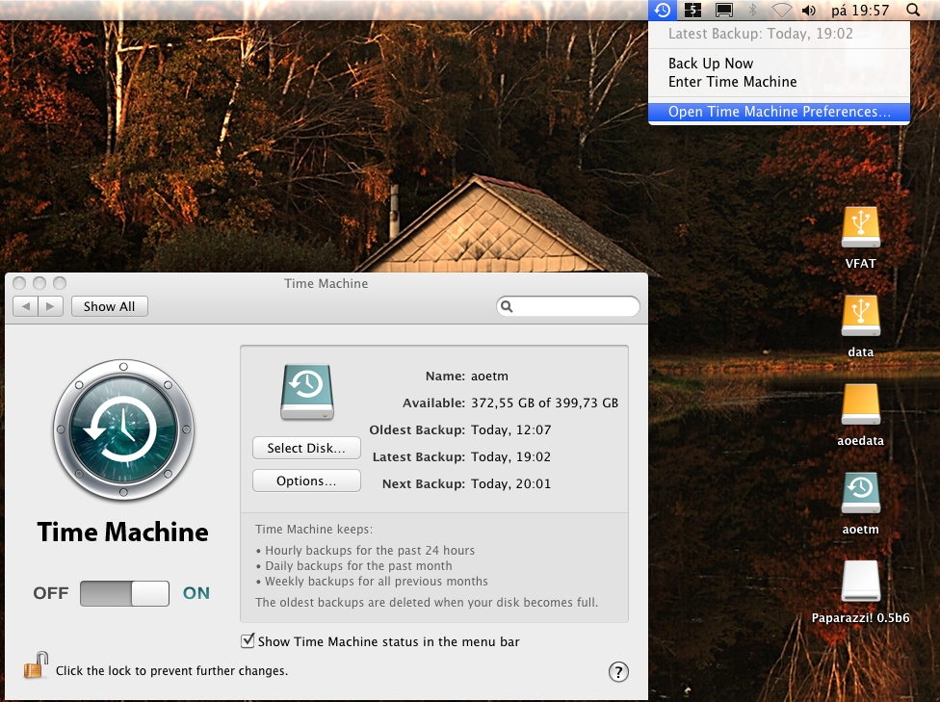Click the large Time Machine clock icon
The width and height of the screenshot is (940, 702).
coord(123,429)
